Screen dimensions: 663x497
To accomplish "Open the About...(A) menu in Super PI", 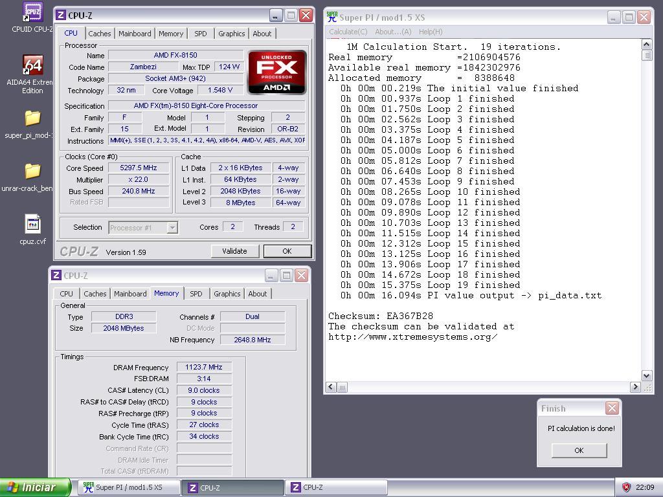I will 393,32.
